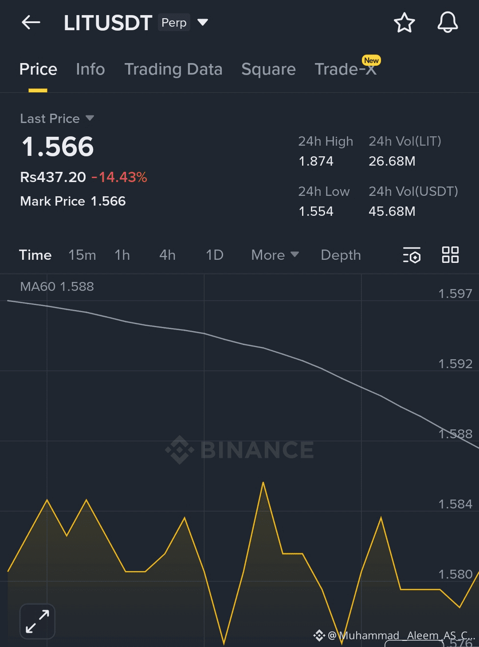Viewport: 479px width, 647px height.
Task: Expand the Last Price type dropdown
Action: 90,118
